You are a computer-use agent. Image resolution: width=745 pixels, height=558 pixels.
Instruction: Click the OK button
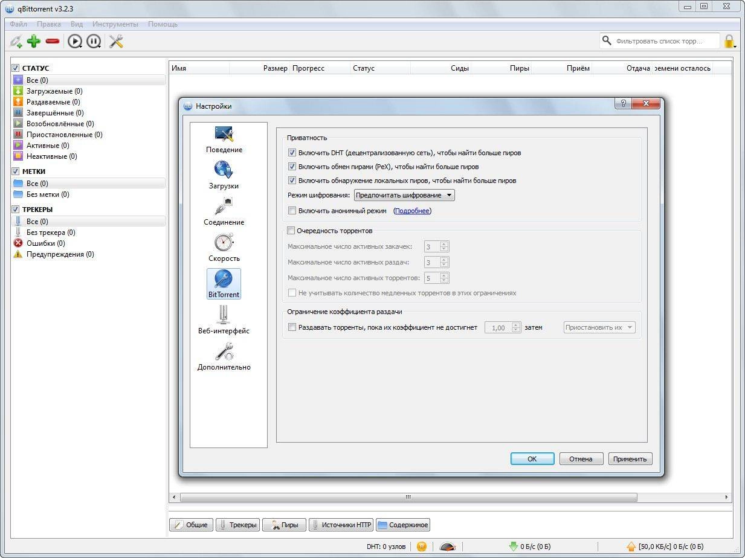[x=532, y=459]
